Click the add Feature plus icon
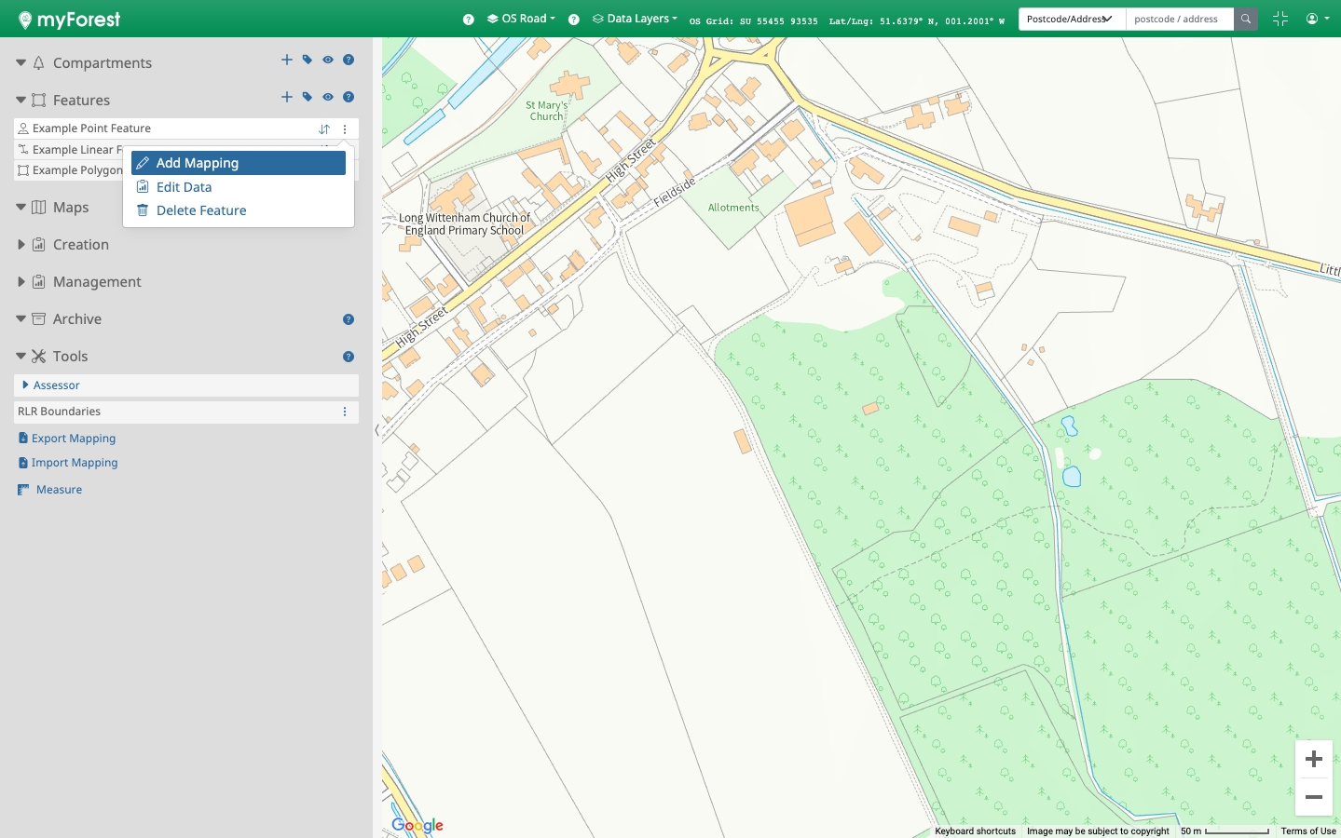Viewport: 1341px width, 838px height. tap(287, 97)
